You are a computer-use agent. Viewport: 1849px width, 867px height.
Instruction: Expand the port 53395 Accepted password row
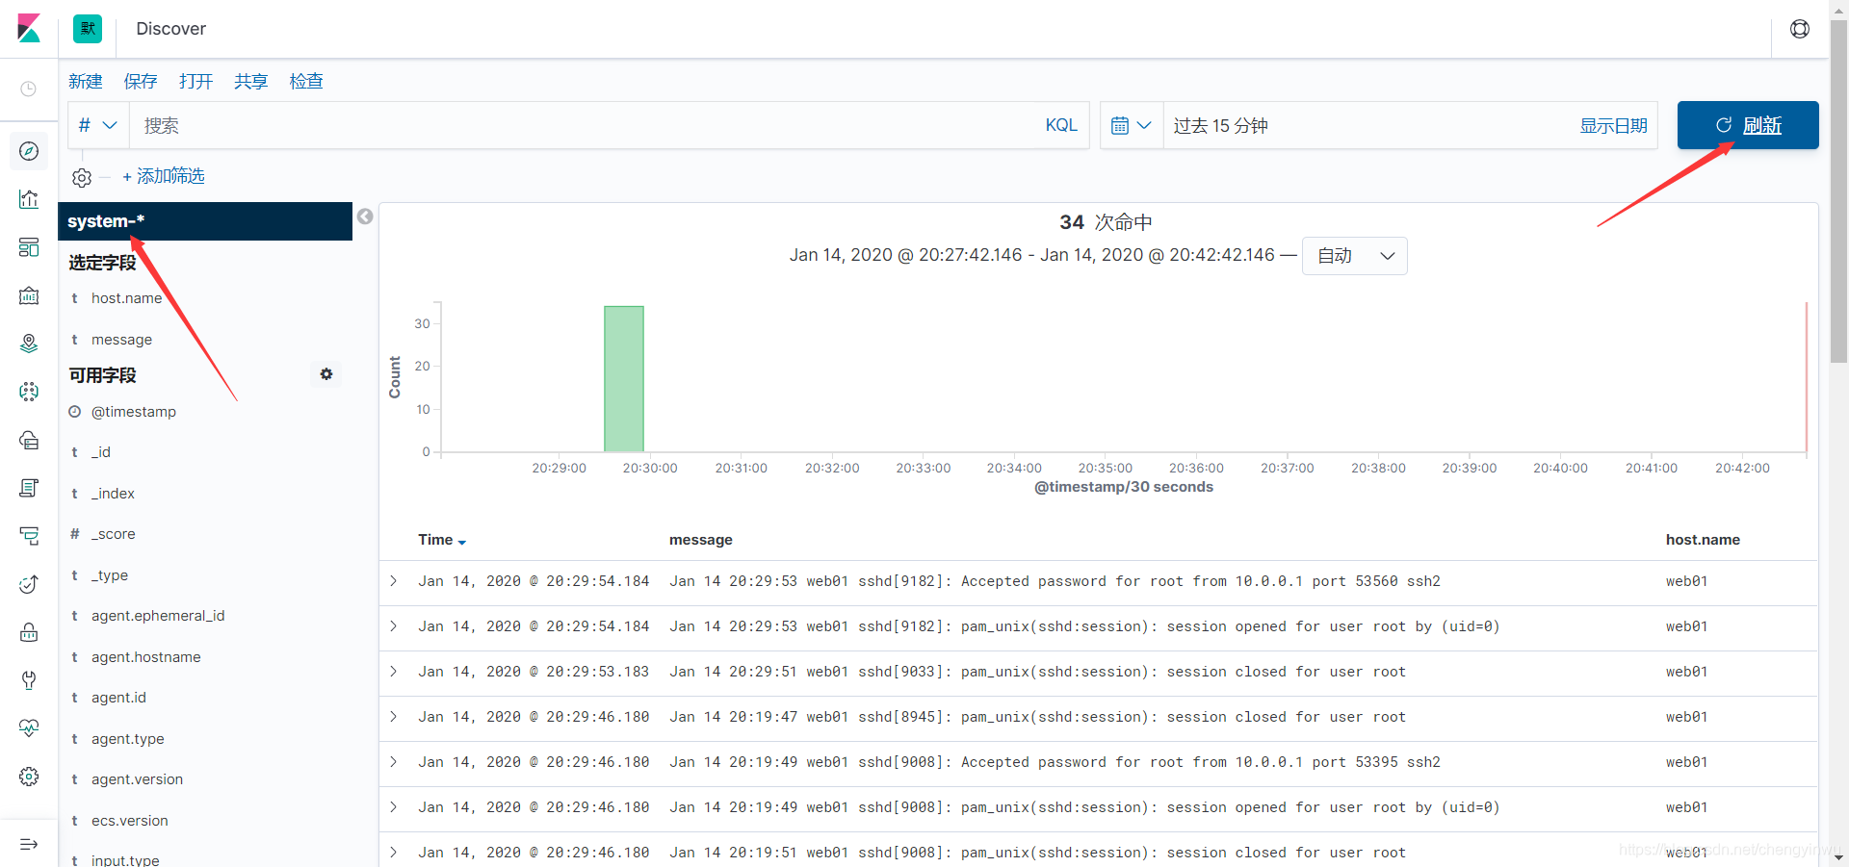(x=393, y=762)
